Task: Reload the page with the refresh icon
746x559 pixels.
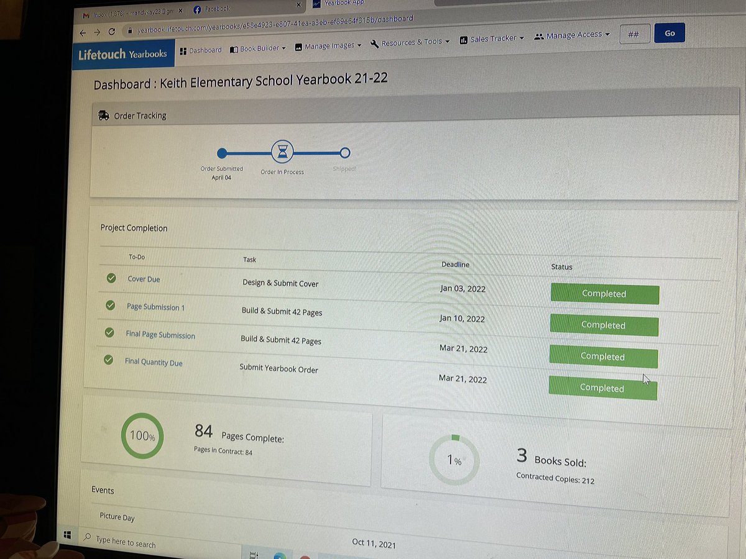Action: 112,32
